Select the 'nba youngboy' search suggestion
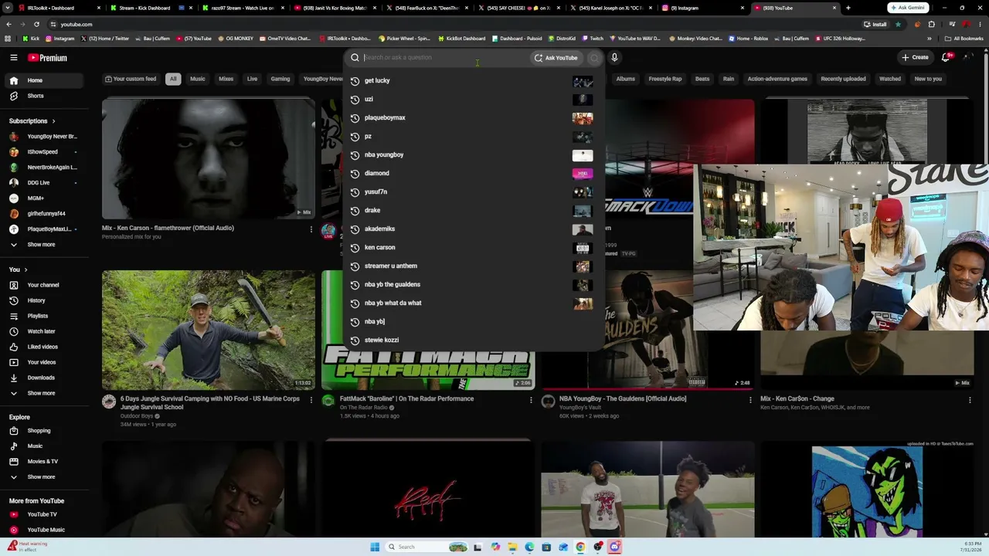Viewport: 989px width, 556px height. coord(472,154)
